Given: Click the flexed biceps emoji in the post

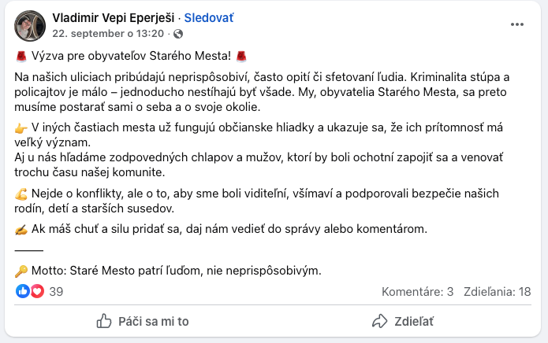Looking at the screenshot, I should click(x=21, y=194).
